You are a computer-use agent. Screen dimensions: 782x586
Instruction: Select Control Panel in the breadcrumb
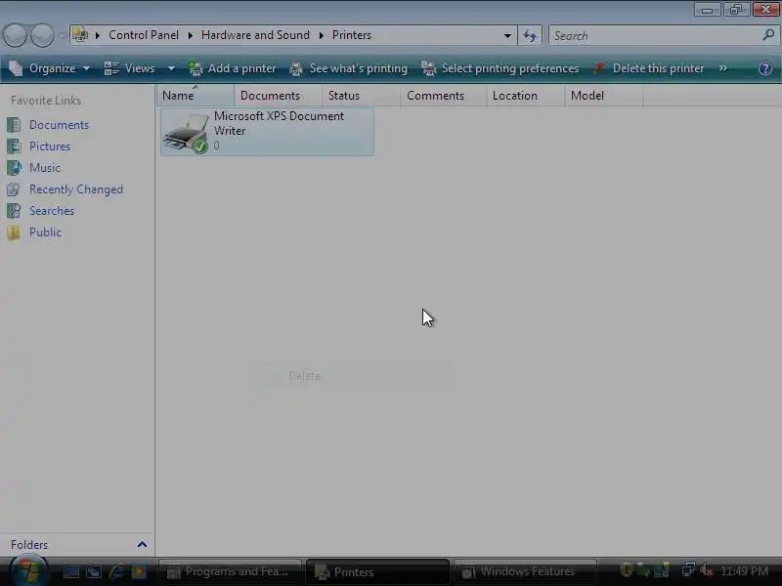pyautogui.click(x=144, y=35)
